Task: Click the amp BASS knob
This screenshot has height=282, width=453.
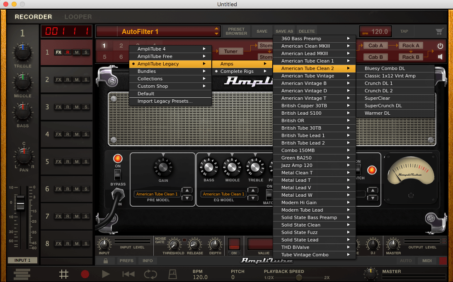Action: (208, 167)
